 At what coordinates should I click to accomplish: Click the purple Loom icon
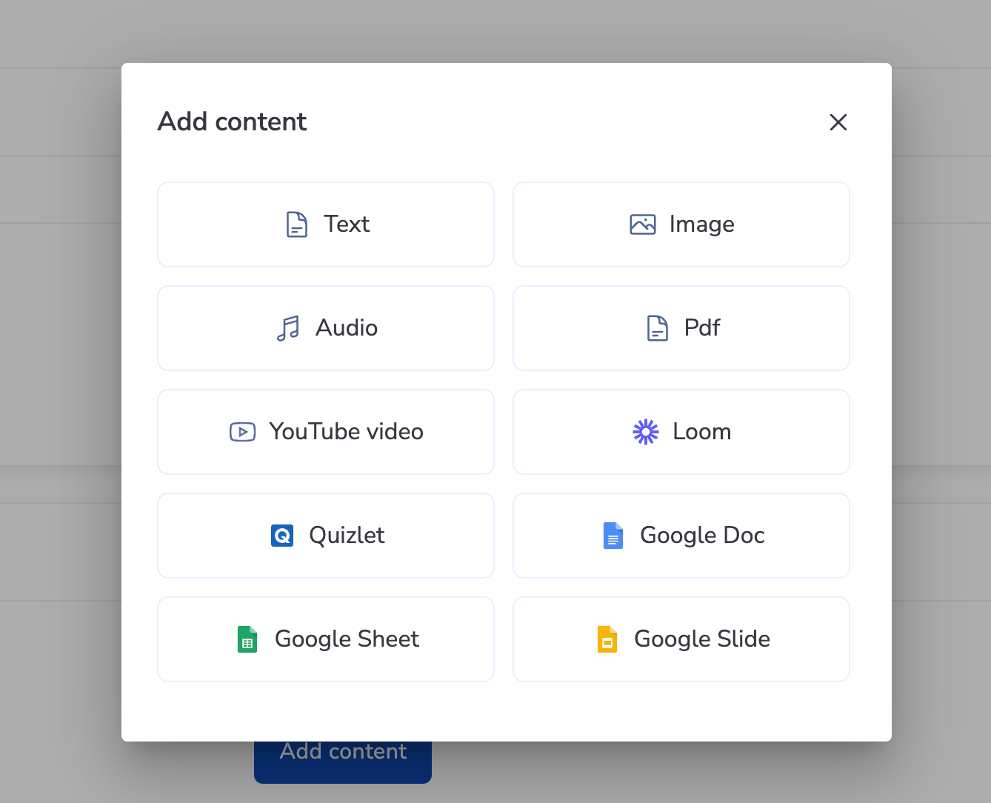(x=645, y=432)
